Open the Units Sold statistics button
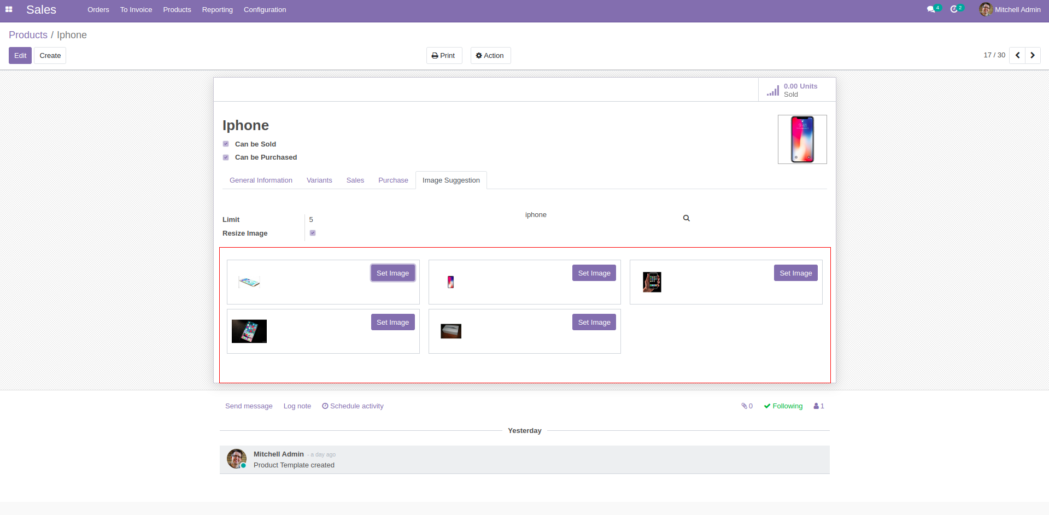The width and height of the screenshot is (1049, 515). pos(797,90)
